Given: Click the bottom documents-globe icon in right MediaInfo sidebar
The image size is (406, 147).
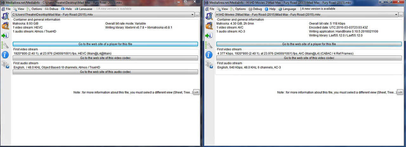Looking at the screenshot, I should [x=209, y=64].
